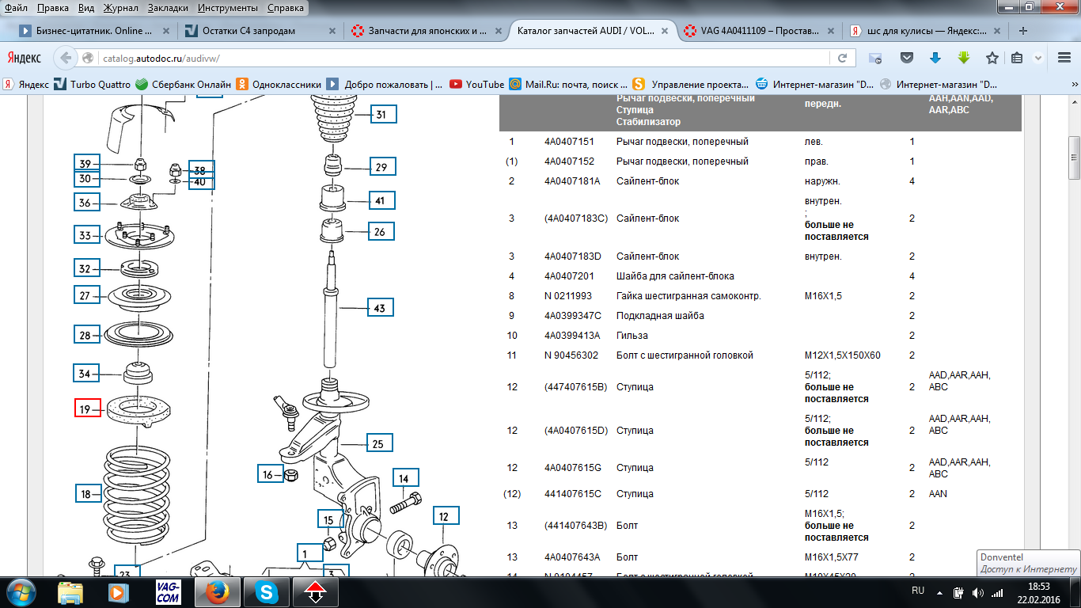Open the blue Downloads arrow icon
The width and height of the screenshot is (1081, 608).
pyautogui.click(x=935, y=58)
